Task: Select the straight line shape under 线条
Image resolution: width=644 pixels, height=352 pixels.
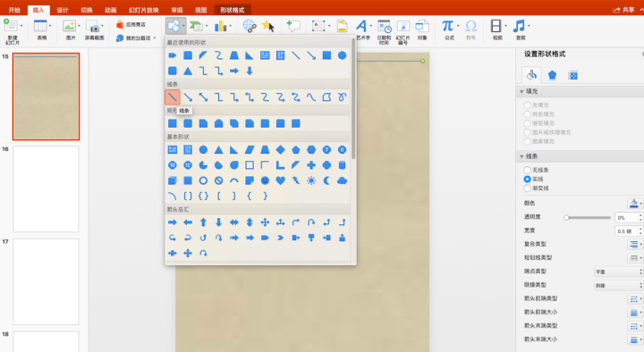Action: click(x=173, y=97)
